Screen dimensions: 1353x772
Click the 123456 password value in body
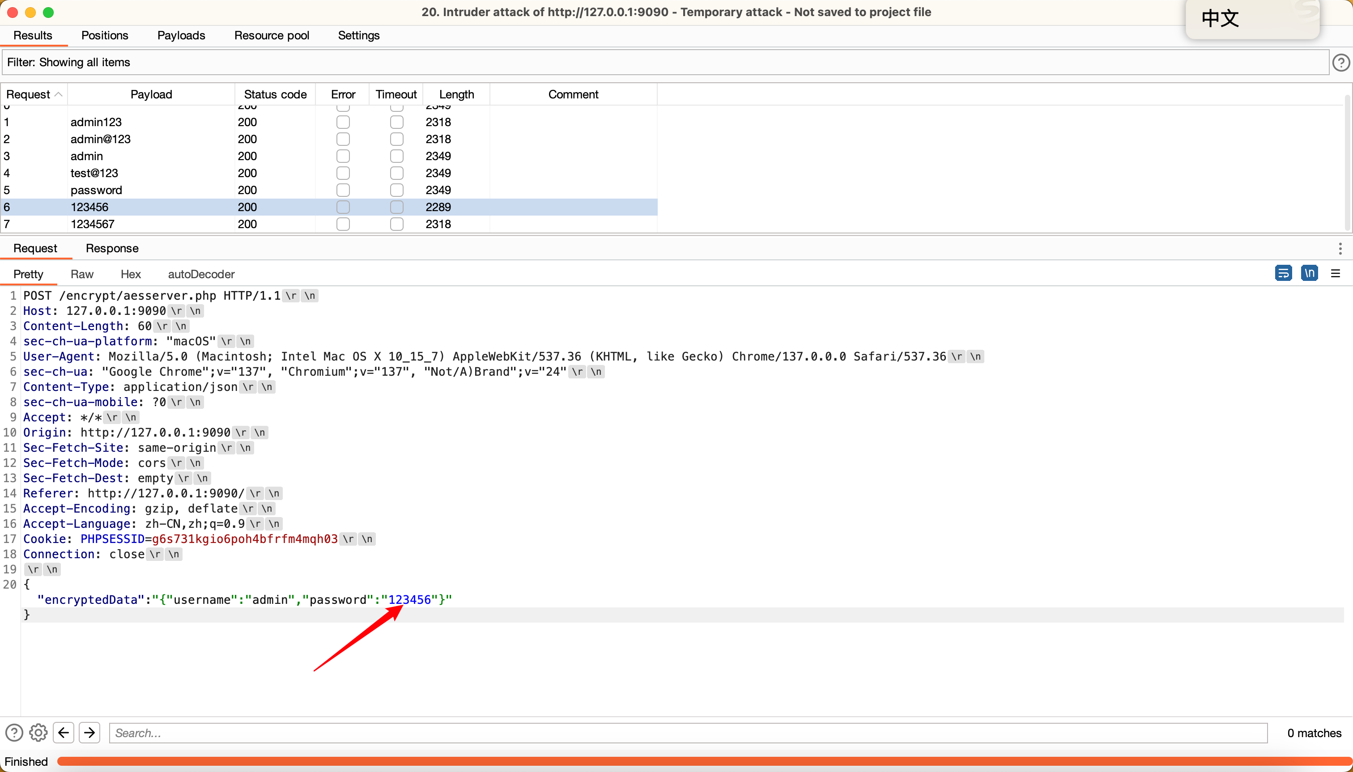[409, 600]
